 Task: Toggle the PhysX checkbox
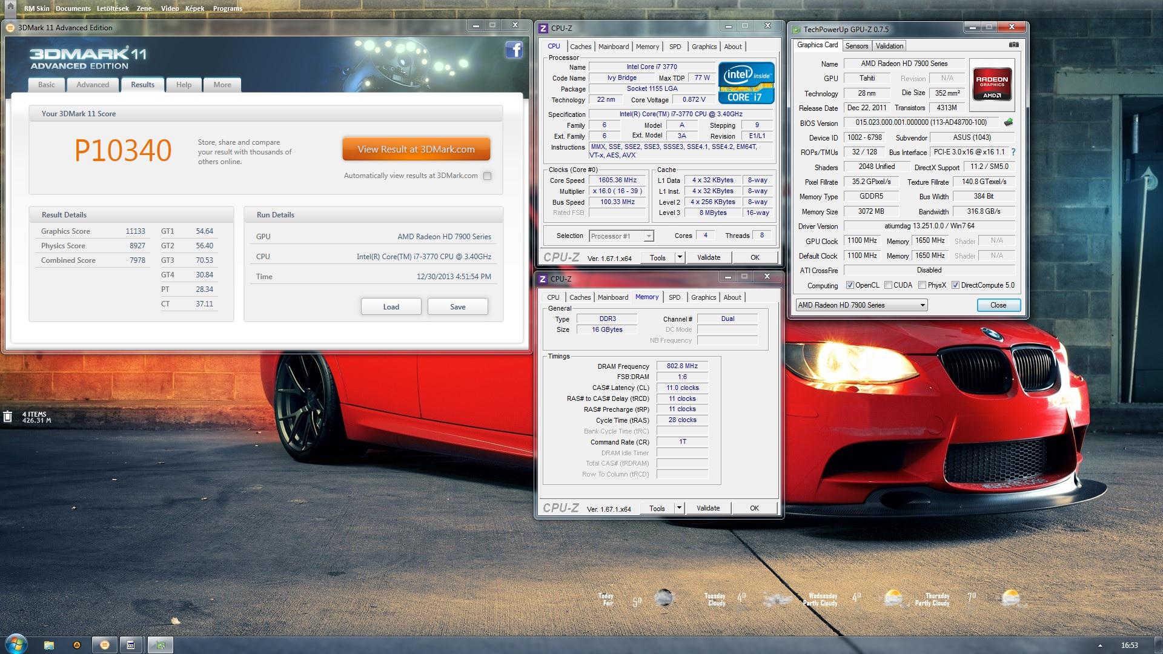point(922,285)
